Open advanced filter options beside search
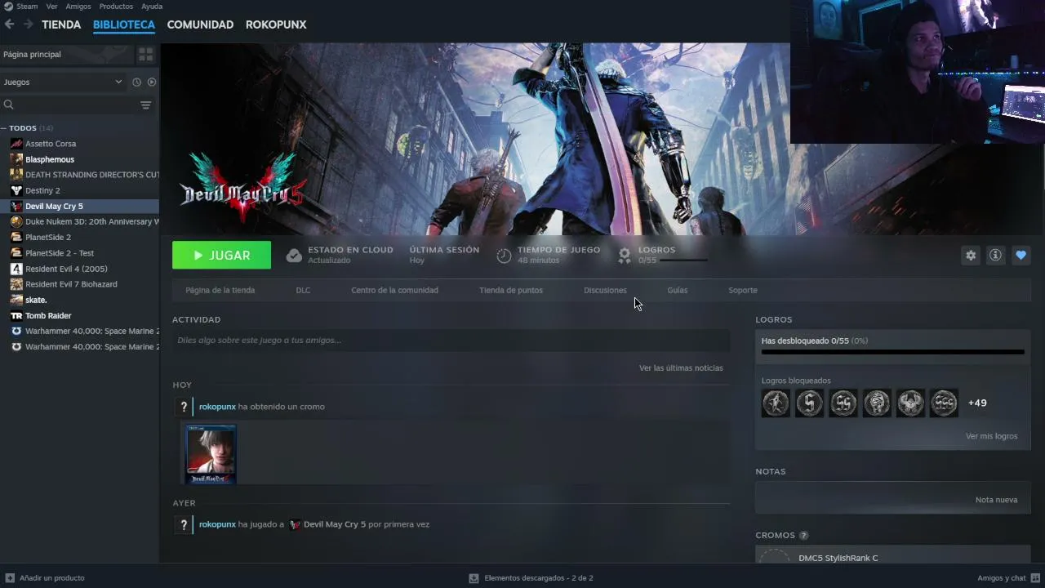This screenshot has width=1045, height=588. 146,105
